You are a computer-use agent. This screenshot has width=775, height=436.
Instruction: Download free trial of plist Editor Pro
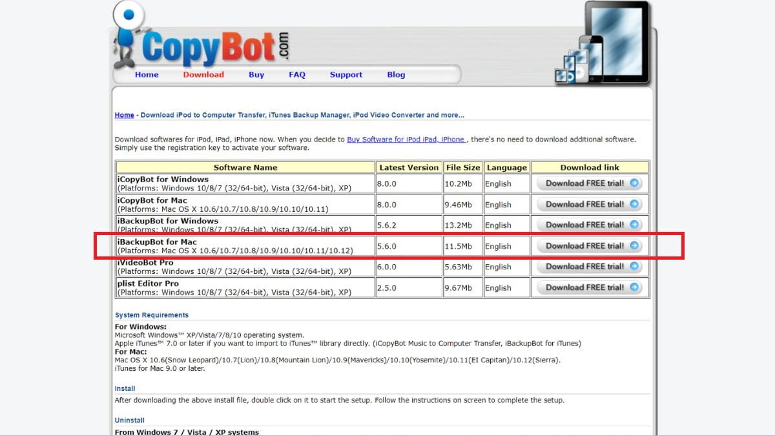click(x=584, y=287)
